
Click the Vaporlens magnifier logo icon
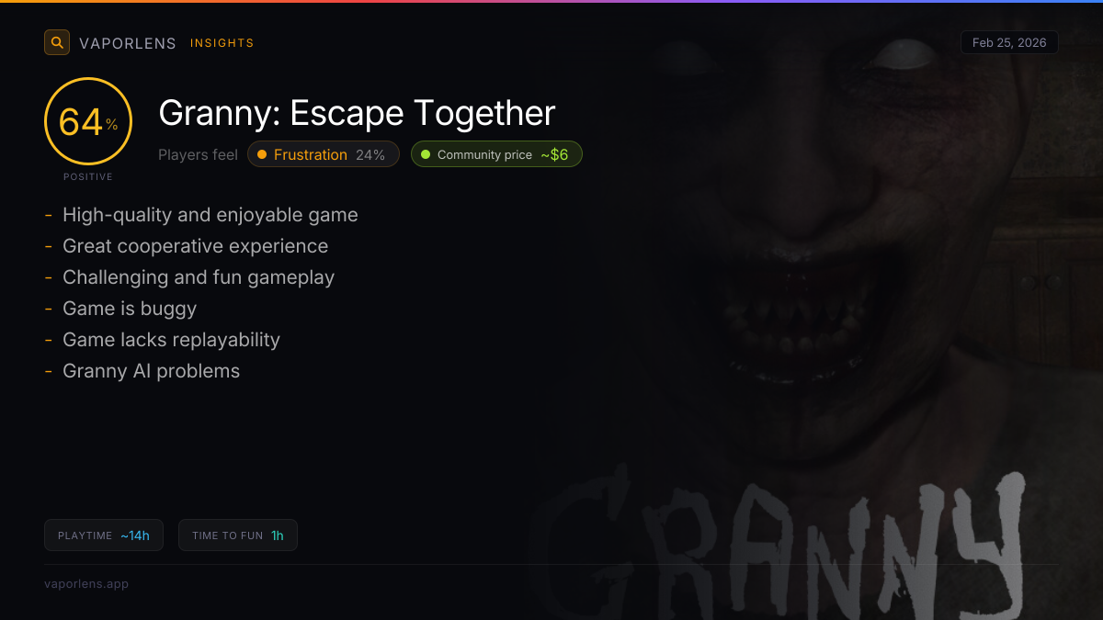(x=57, y=42)
